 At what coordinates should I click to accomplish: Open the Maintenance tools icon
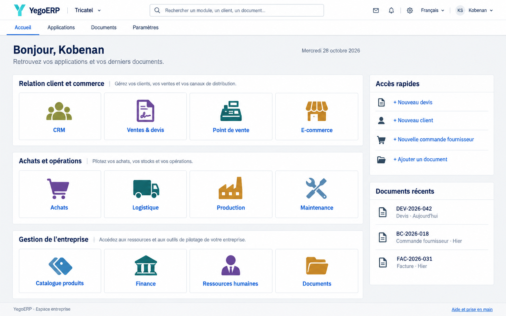pos(316,188)
